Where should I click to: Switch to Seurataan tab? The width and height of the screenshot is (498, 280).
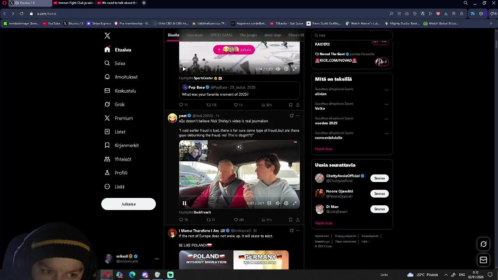click(195, 35)
